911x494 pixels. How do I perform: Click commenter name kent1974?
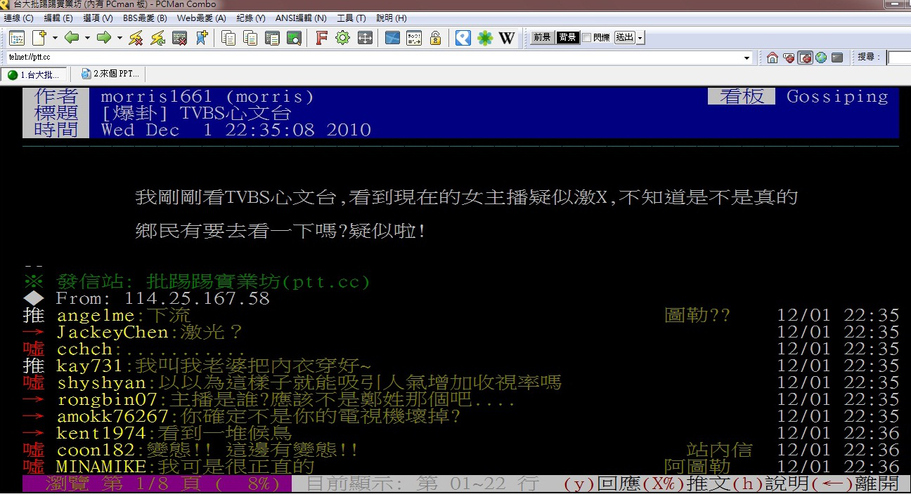101,433
